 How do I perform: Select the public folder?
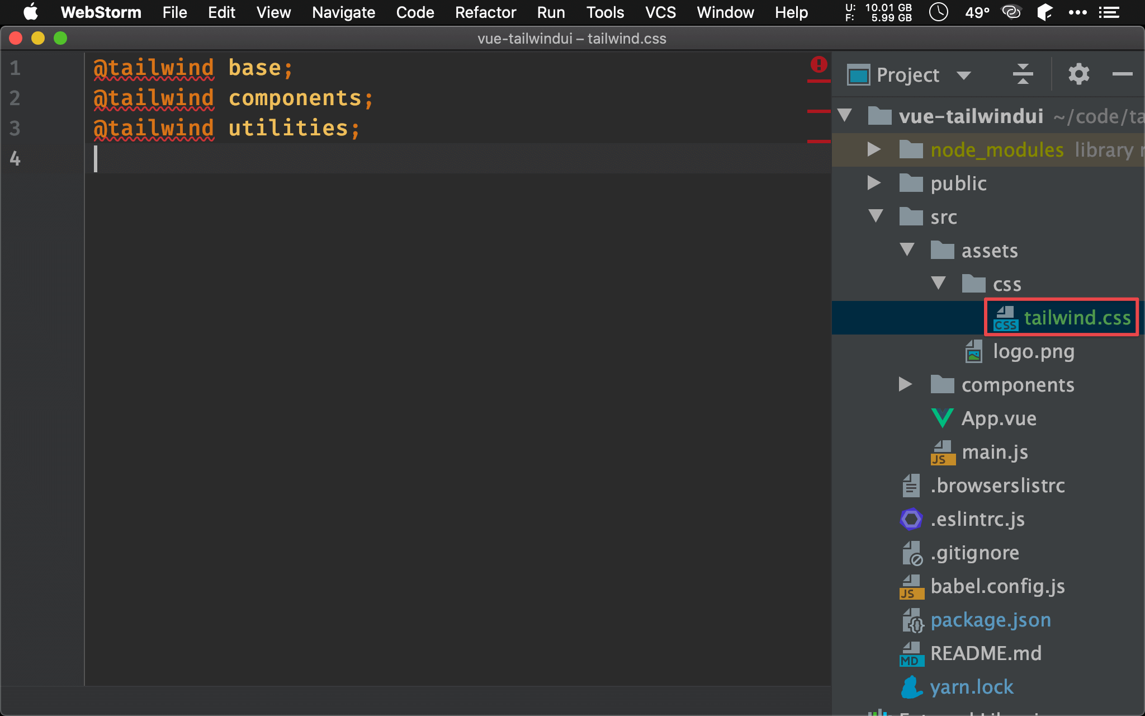coord(958,183)
